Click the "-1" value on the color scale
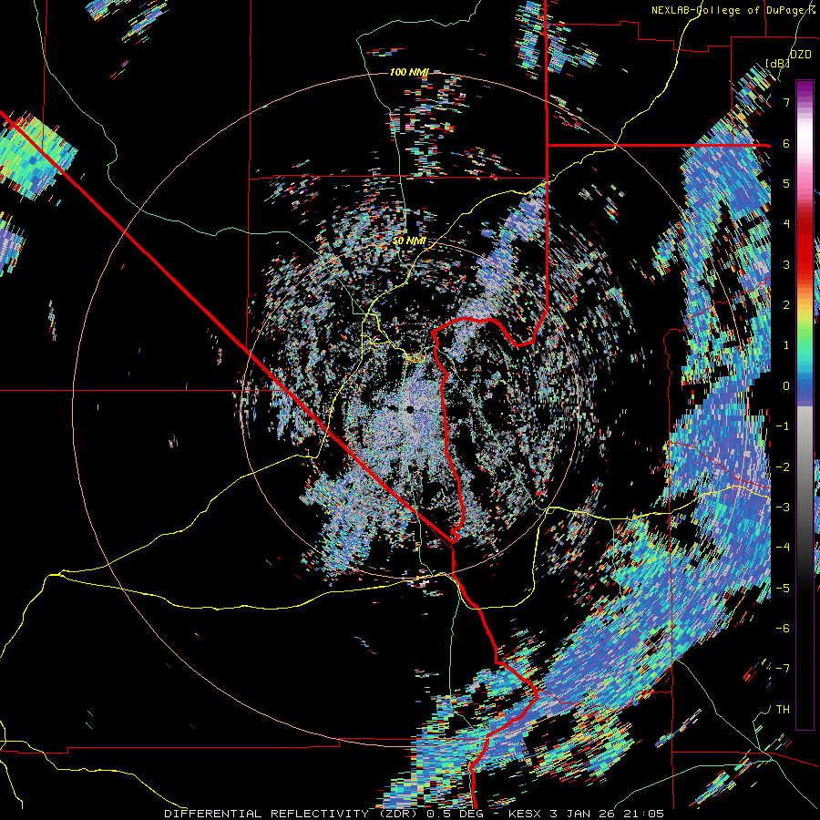 coord(783,426)
